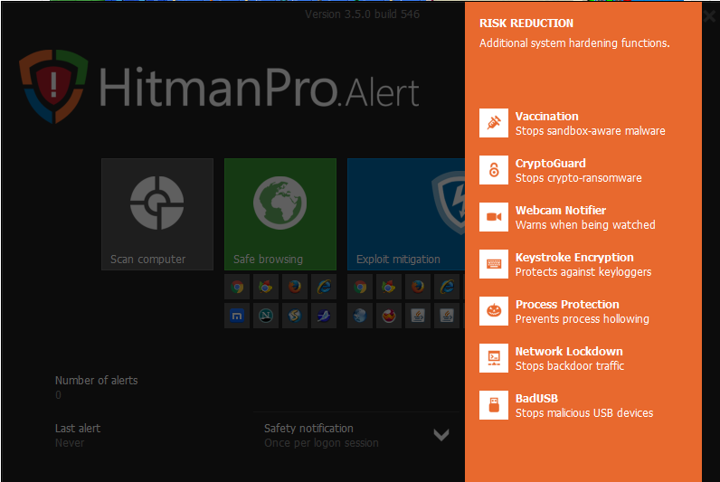Click the Vaccination title text

click(547, 116)
